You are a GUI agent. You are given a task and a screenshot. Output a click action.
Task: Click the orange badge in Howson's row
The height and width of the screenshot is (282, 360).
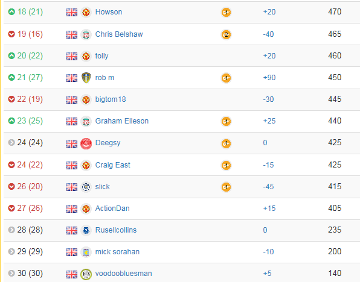[x=226, y=13]
